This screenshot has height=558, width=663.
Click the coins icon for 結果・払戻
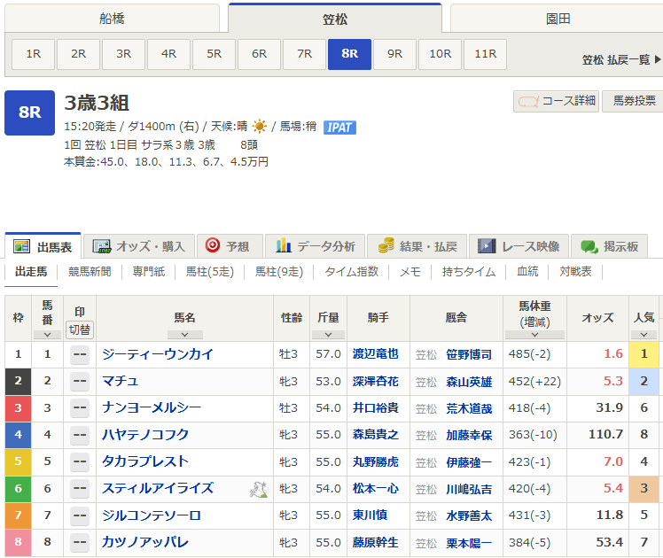click(386, 245)
